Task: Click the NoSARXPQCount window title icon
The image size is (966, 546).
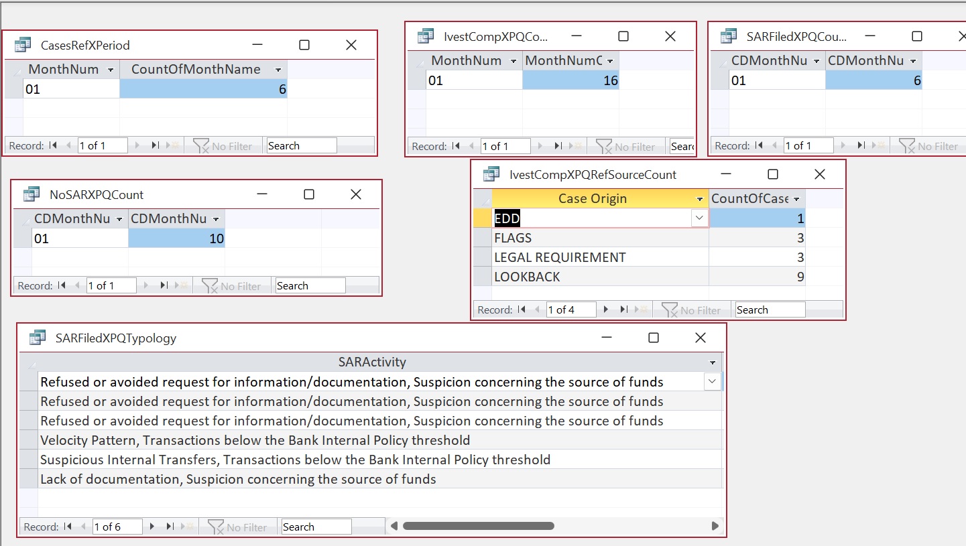Action: tap(32, 194)
